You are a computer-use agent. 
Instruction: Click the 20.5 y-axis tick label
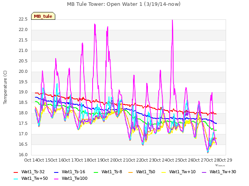point(23,61)
